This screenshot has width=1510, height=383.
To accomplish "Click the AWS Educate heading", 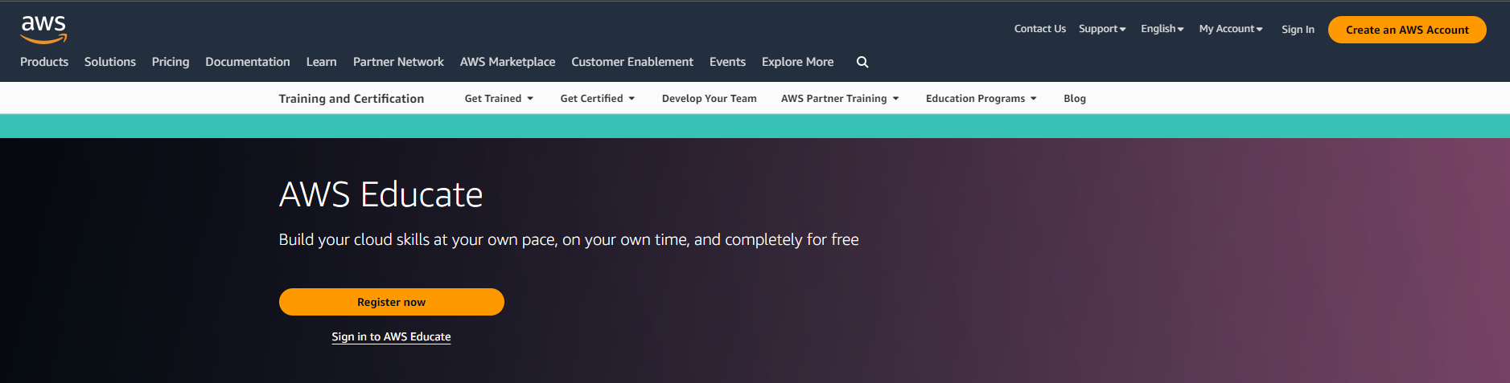I will 381,195.
